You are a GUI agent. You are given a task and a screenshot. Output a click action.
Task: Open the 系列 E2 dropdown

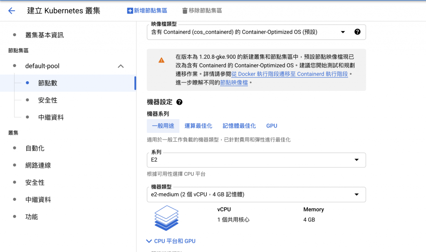pyautogui.click(x=256, y=160)
